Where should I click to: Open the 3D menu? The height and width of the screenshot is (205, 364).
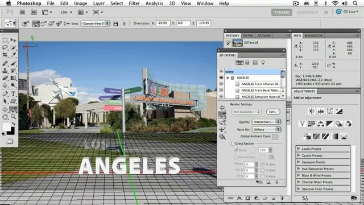click(172, 3)
